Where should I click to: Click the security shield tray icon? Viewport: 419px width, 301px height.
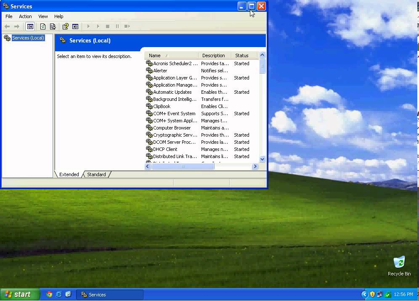pos(372,294)
